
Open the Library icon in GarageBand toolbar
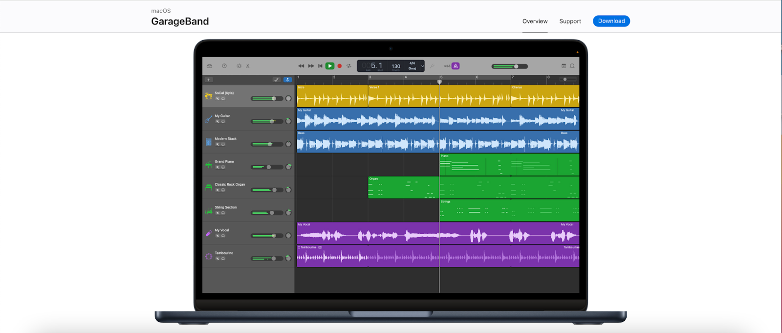tap(209, 66)
